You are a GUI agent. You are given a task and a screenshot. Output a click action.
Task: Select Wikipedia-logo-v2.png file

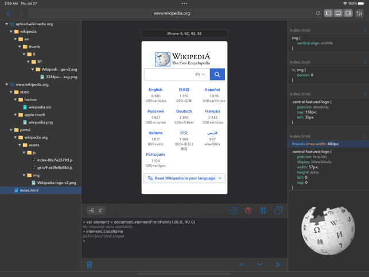pyautogui.click(x=56, y=183)
